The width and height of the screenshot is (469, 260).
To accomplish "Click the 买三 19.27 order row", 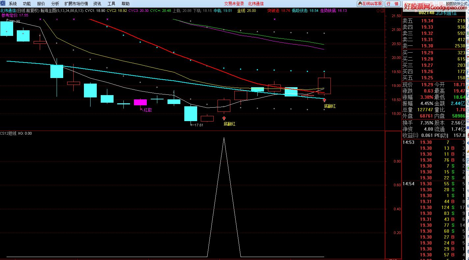I will tap(434, 65).
